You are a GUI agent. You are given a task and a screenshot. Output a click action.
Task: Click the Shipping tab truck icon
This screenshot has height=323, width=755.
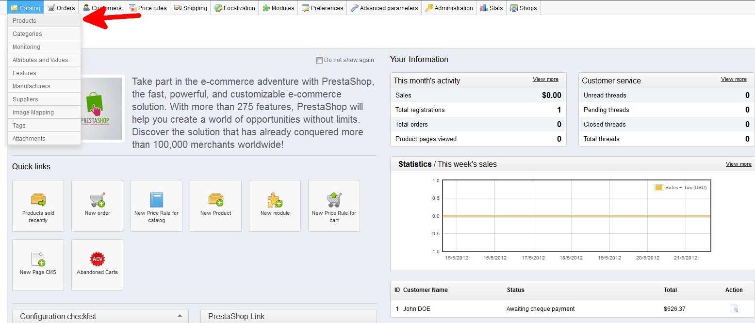178,8
